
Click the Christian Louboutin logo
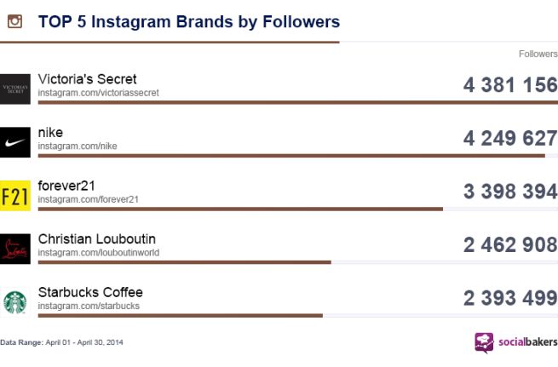(x=15, y=249)
